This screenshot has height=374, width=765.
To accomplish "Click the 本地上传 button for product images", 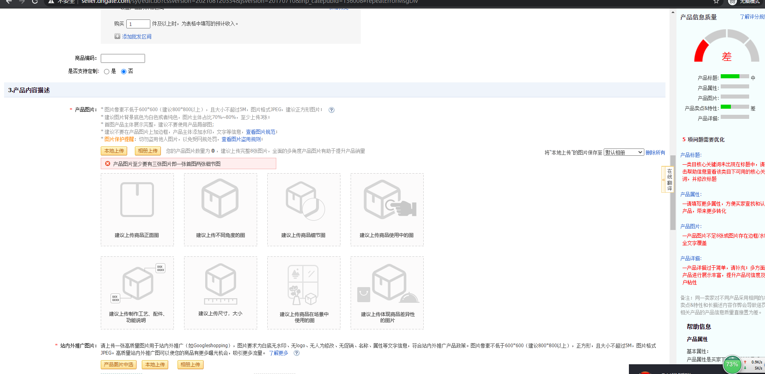I will (114, 151).
